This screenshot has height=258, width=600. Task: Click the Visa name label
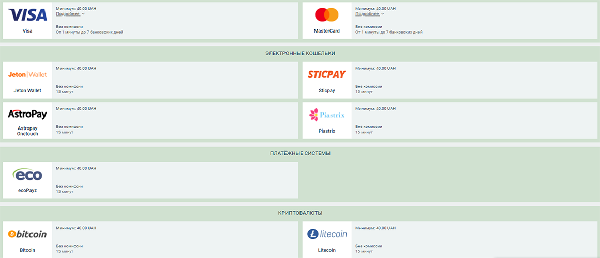pyautogui.click(x=27, y=31)
